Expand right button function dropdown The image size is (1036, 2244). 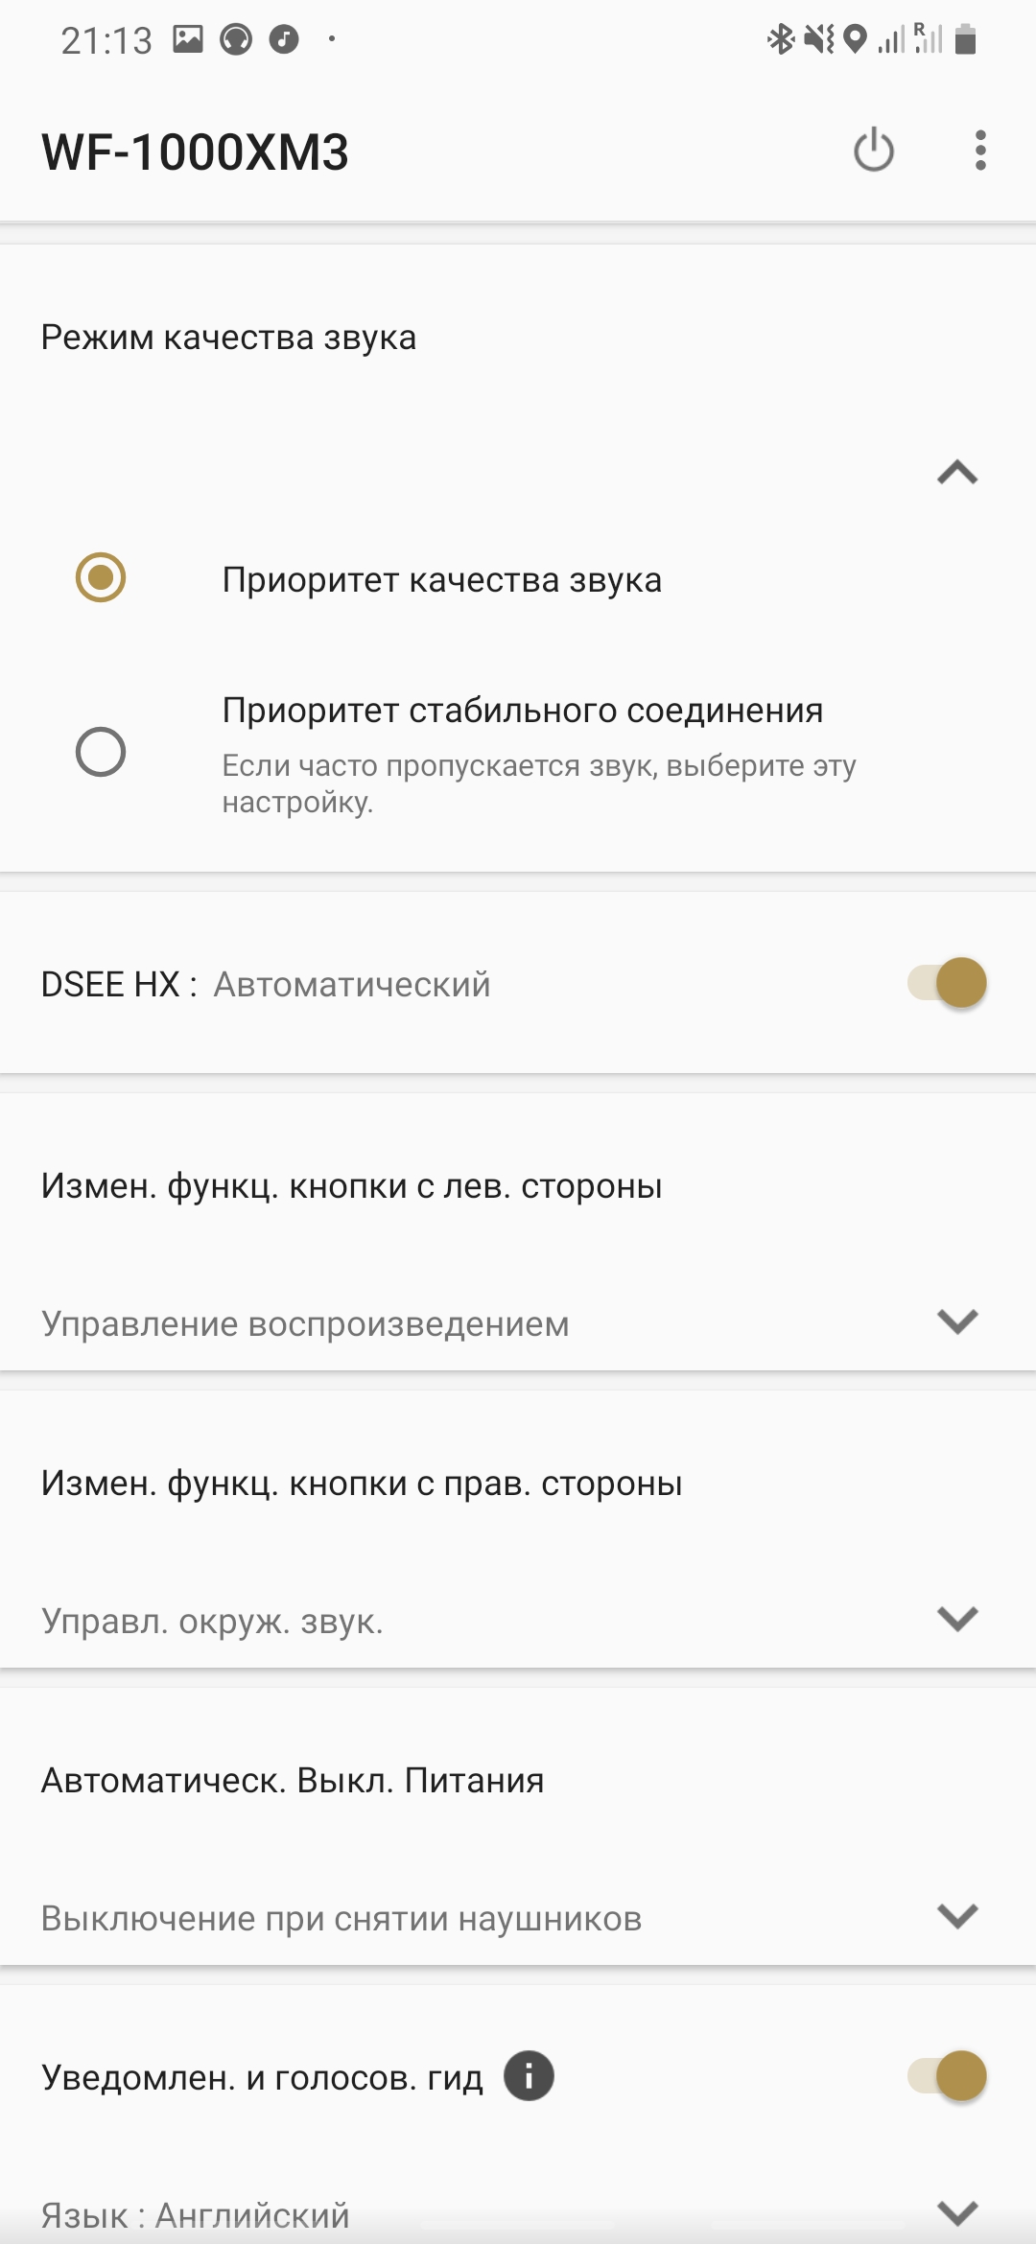[x=957, y=1619]
